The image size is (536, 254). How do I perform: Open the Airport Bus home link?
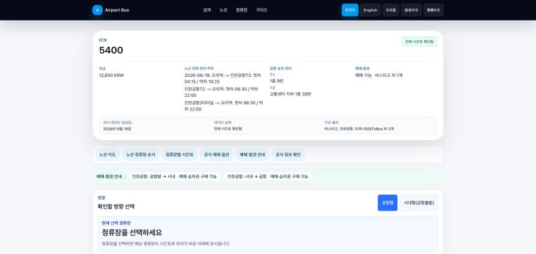point(111,10)
